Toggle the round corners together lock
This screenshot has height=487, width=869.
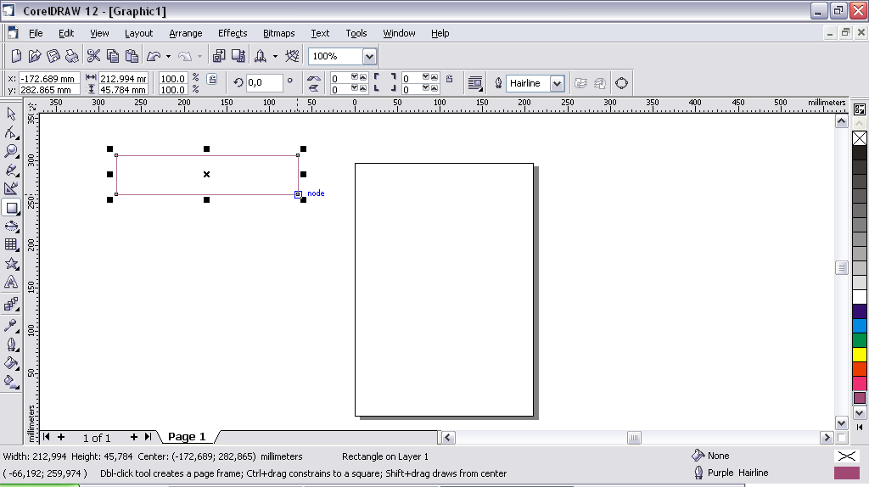[x=450, y=79]
